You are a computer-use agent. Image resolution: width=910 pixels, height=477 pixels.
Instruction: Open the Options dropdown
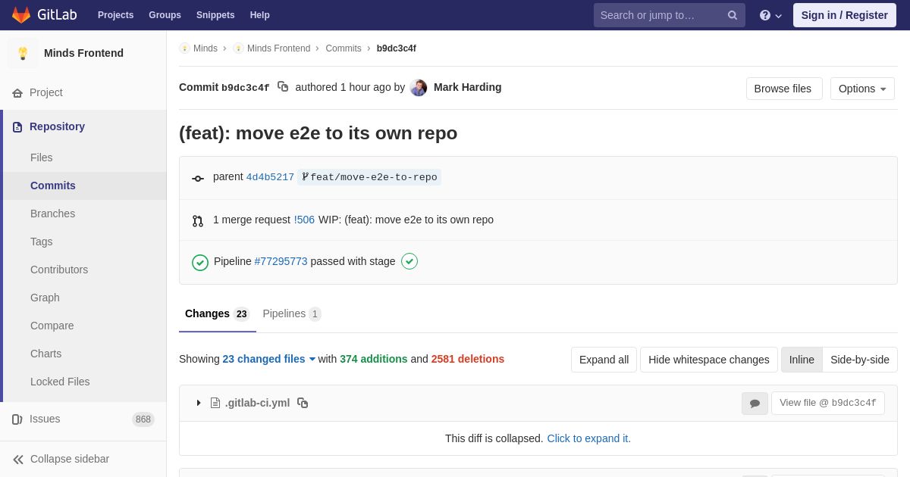(862, 89)
